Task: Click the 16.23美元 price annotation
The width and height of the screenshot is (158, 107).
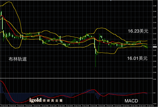Action: point(138,31)
